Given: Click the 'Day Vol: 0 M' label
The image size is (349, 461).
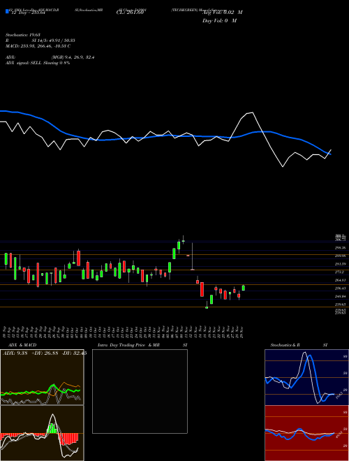Looking at the screenshot, I should [219, 21].
